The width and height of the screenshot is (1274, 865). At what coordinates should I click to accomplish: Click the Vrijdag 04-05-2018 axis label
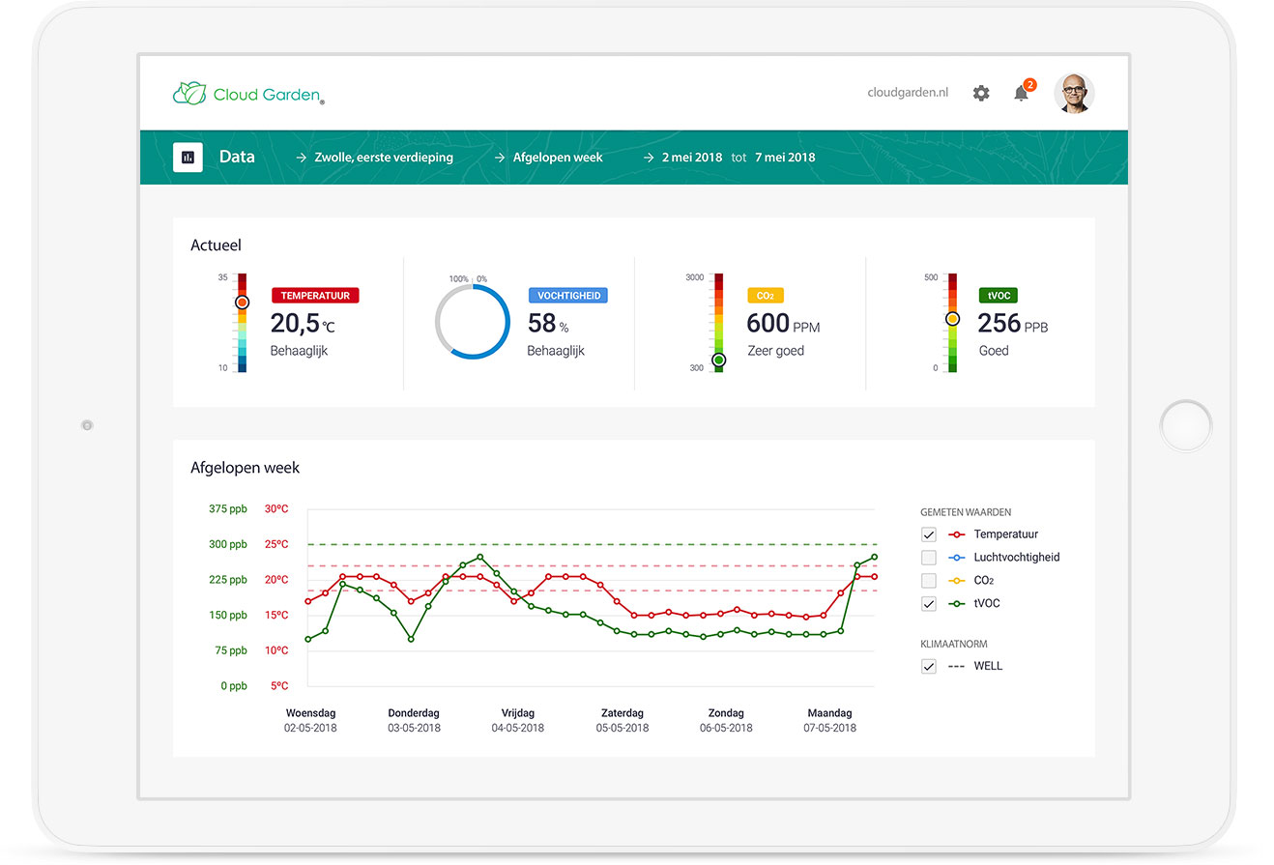click(518, 720)
